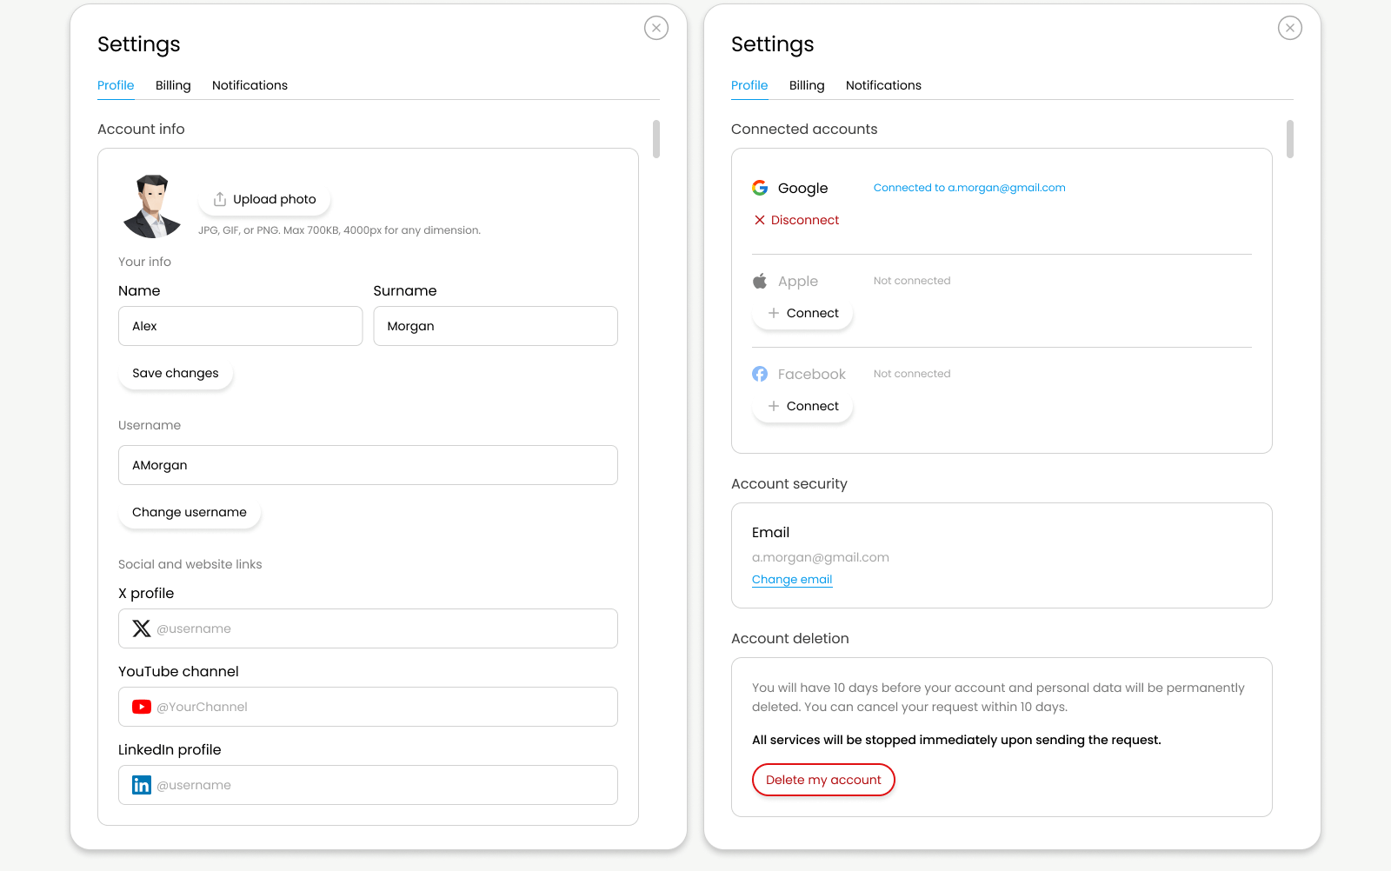Click the 'Social and website links' label

190,564
